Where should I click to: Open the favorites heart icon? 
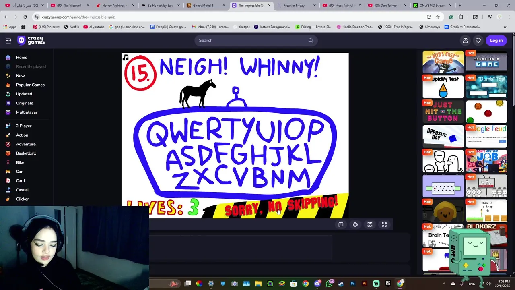(478, 40)
